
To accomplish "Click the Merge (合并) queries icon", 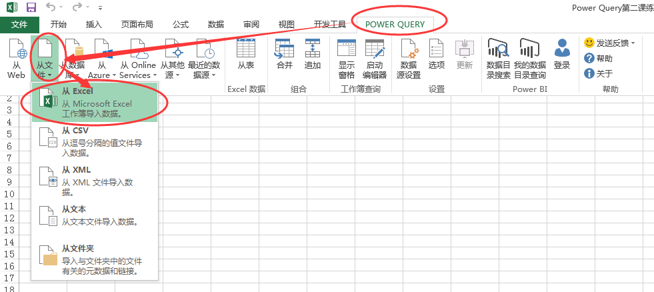I will [285, 54].
